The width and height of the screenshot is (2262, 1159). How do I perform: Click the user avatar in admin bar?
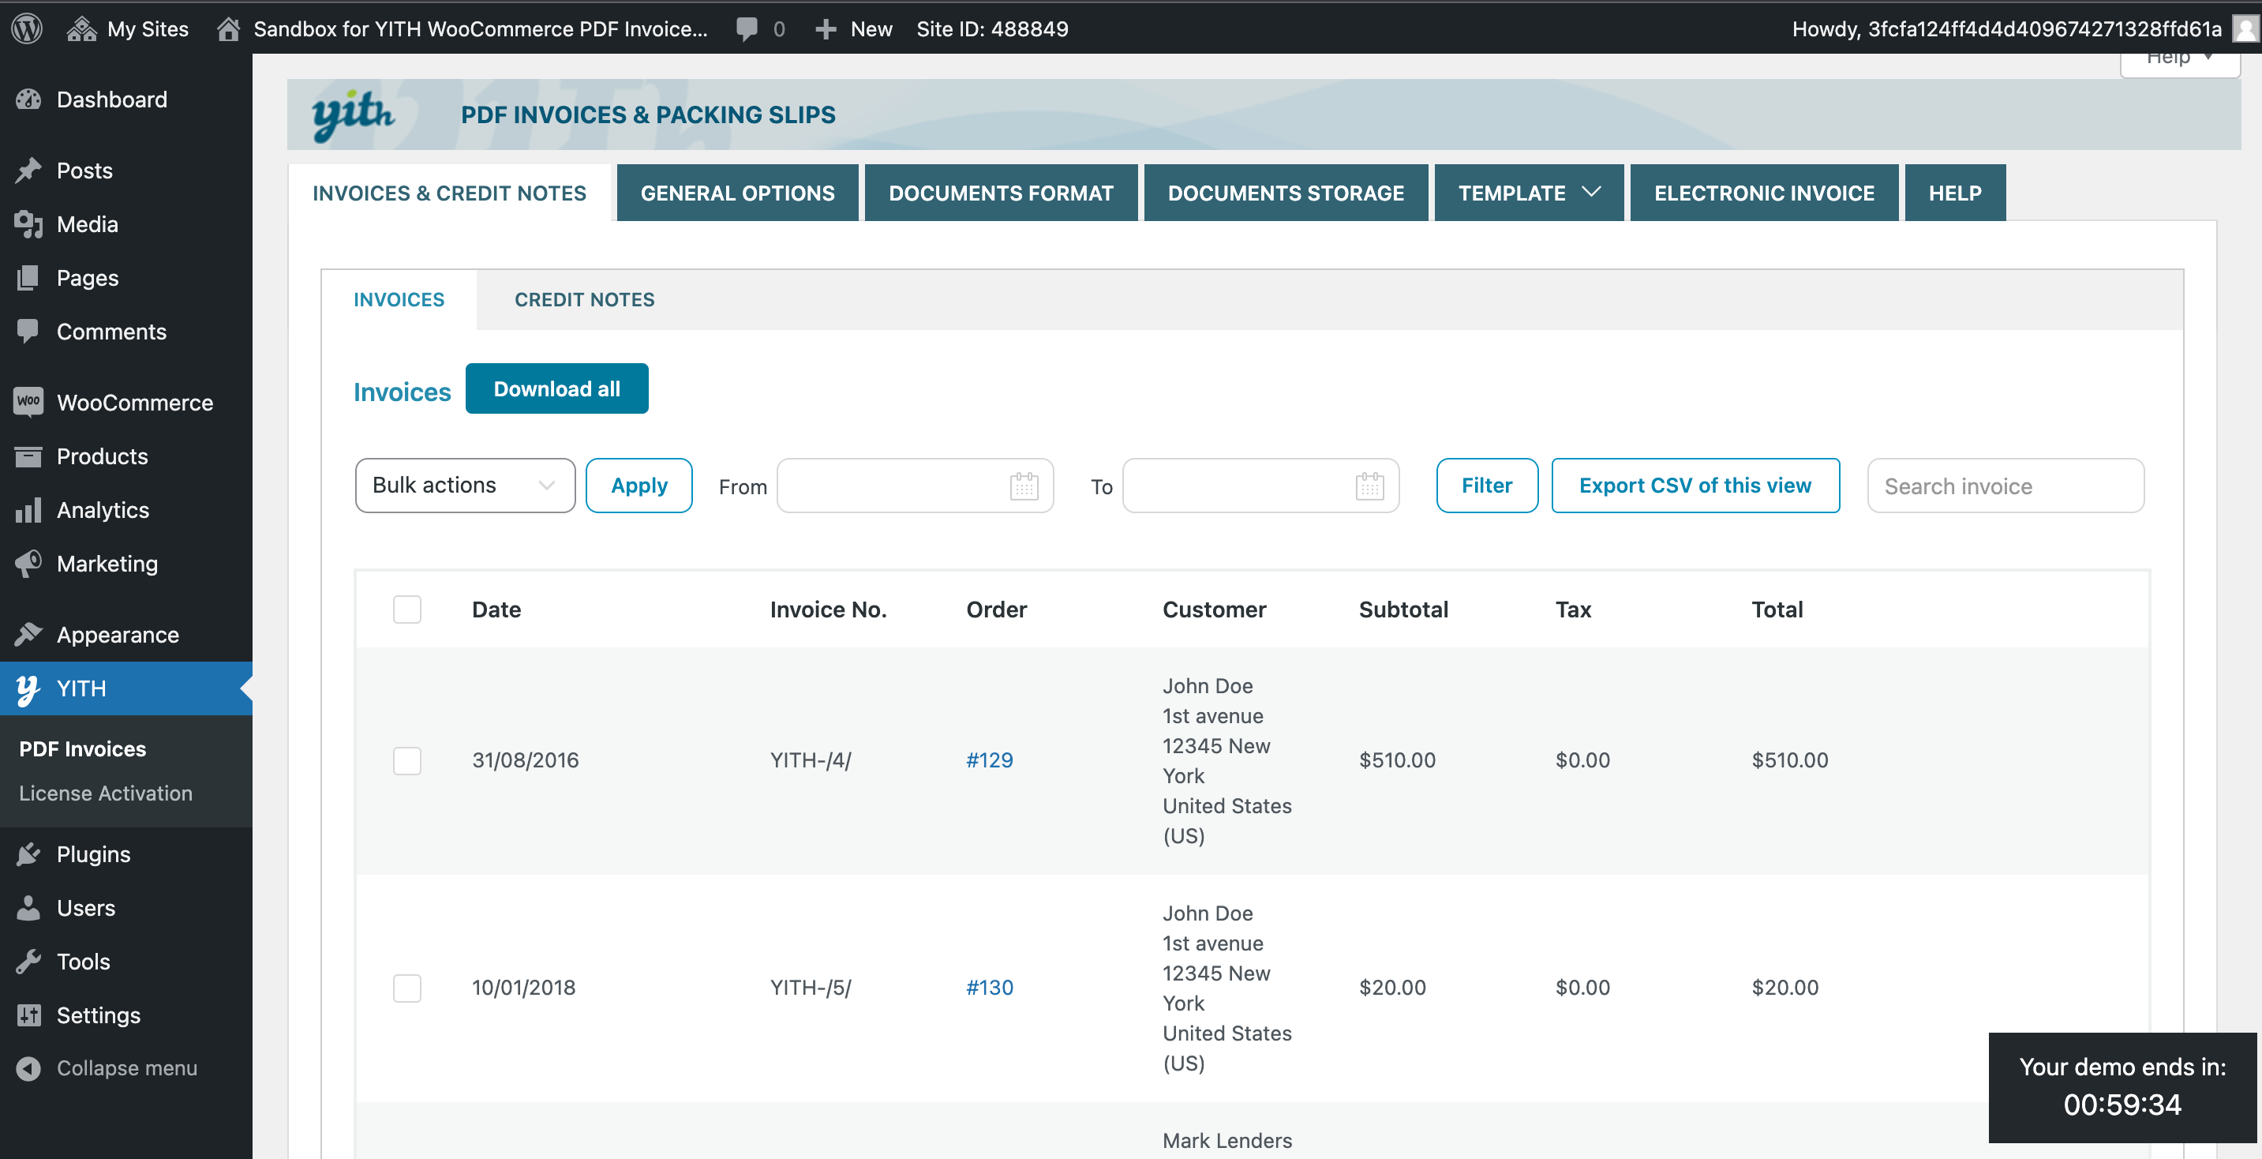pos(2246,29)
